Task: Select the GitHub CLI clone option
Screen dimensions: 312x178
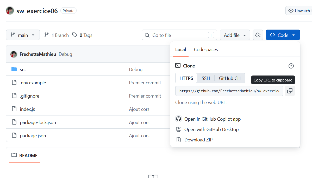Action: tap(230, 78)
